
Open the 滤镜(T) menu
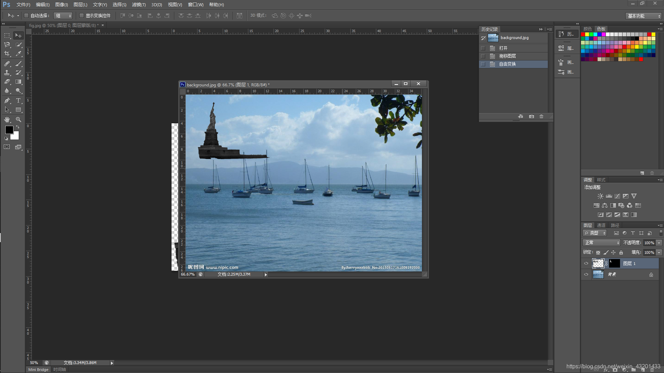138,4
